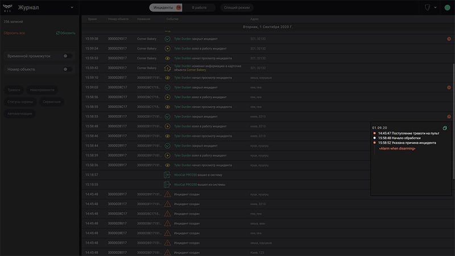
Task: Click the 01.09.20 date in the popup
Action: tap(379, 127)
